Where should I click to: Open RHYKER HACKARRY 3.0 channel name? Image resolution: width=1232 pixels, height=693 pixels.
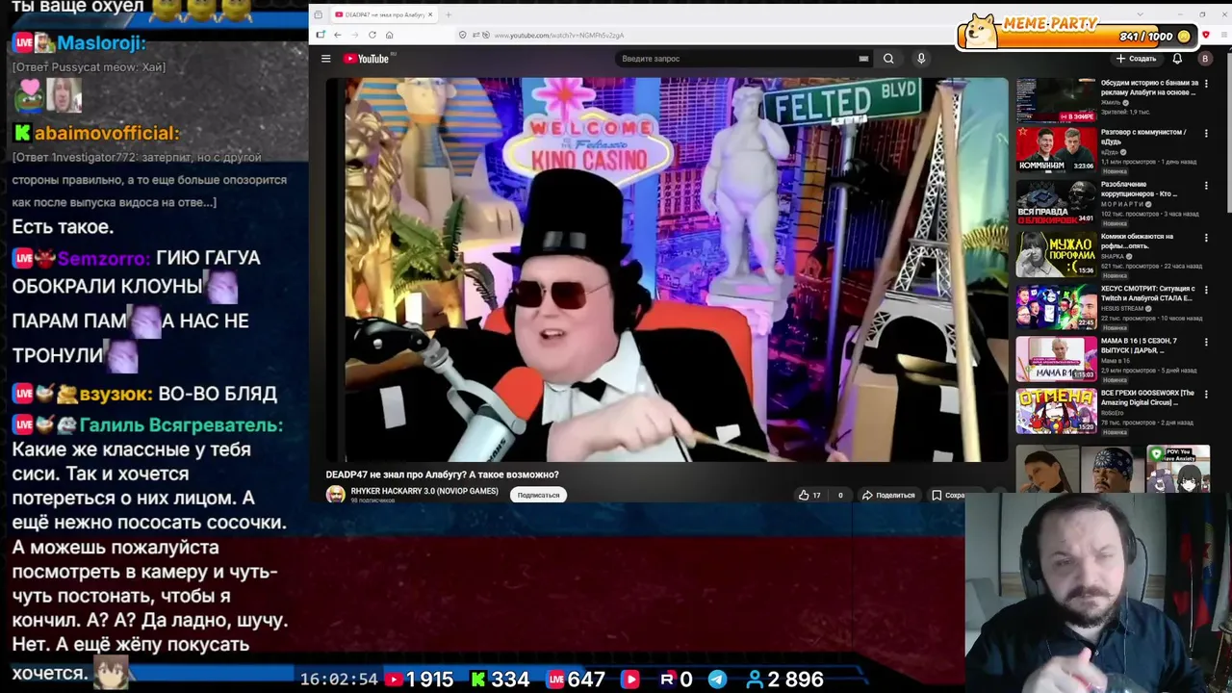coord(424,491)
